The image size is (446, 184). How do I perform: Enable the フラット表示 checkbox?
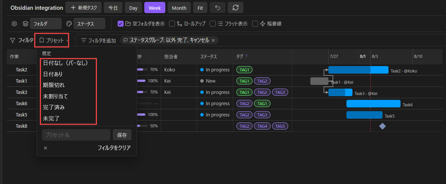click(x=212, y=24)
